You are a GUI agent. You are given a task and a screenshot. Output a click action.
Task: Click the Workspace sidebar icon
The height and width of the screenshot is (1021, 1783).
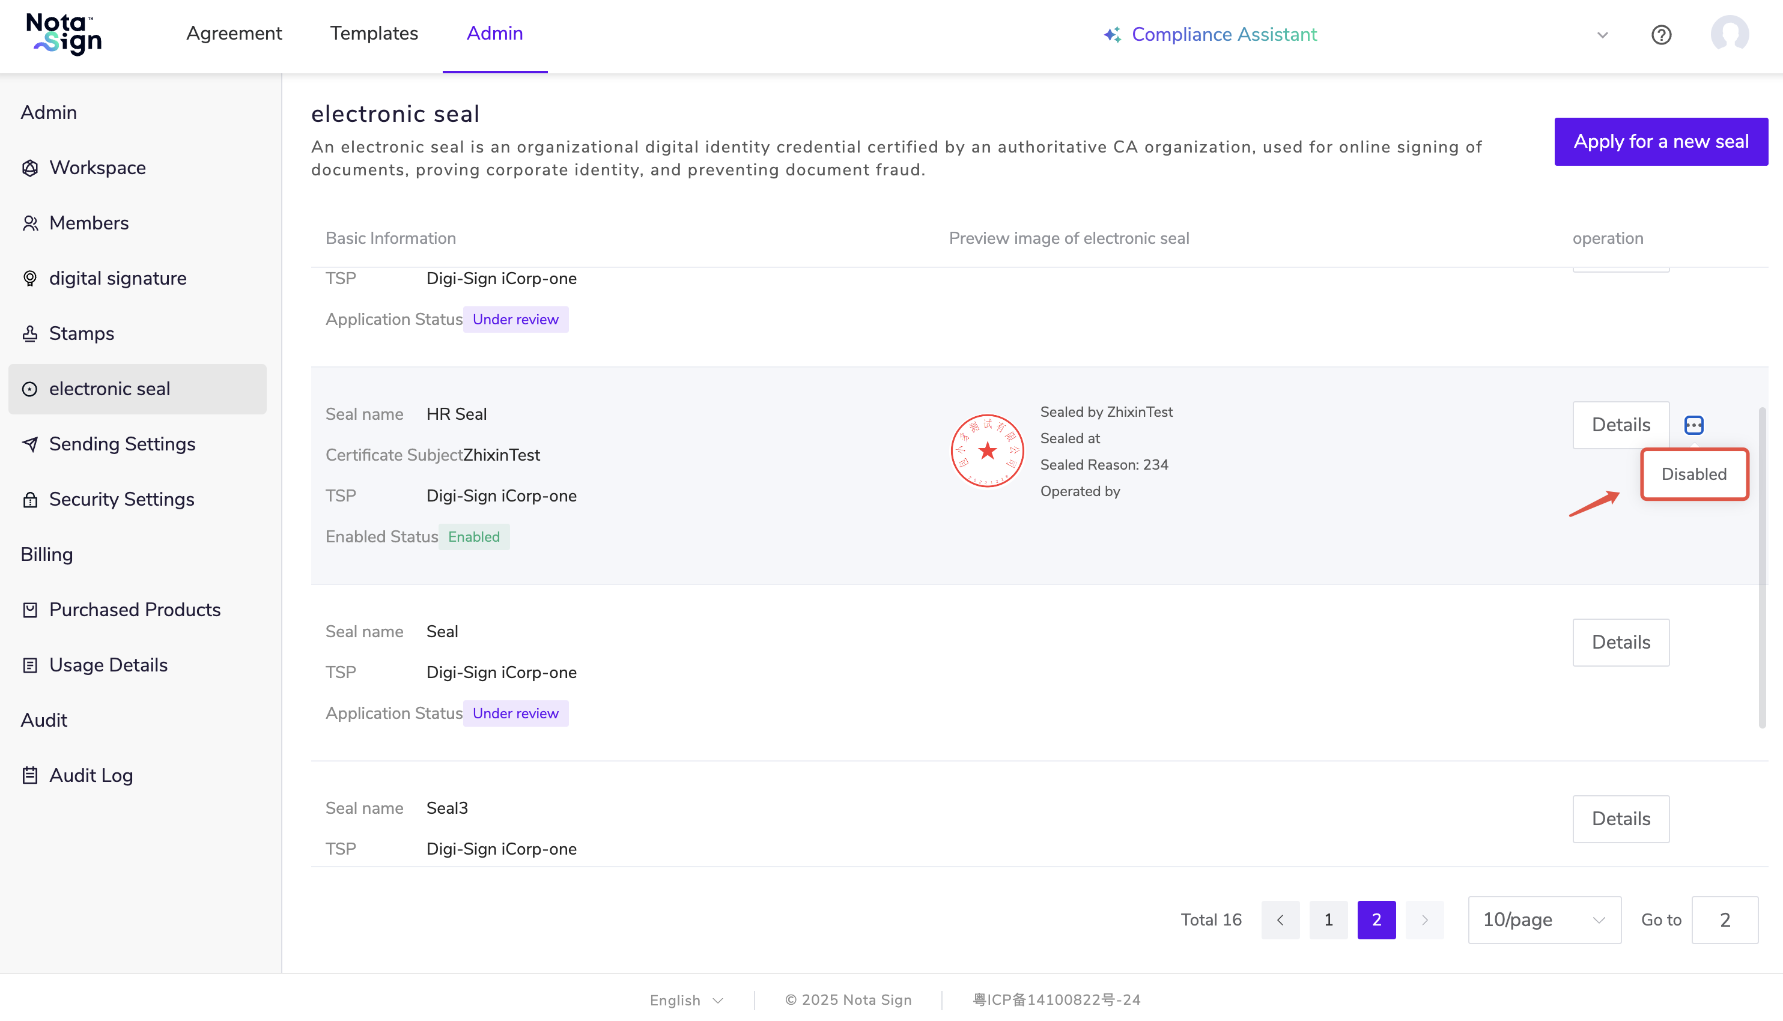tap(29, 168)
